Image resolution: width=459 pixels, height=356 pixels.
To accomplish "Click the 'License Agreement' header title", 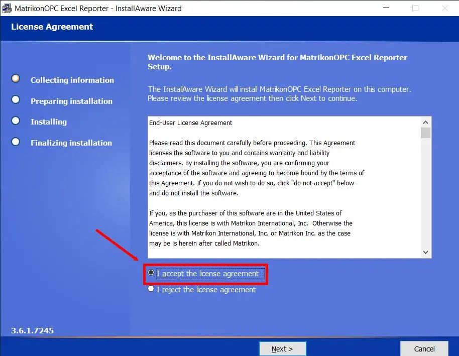I will [52, 27].
